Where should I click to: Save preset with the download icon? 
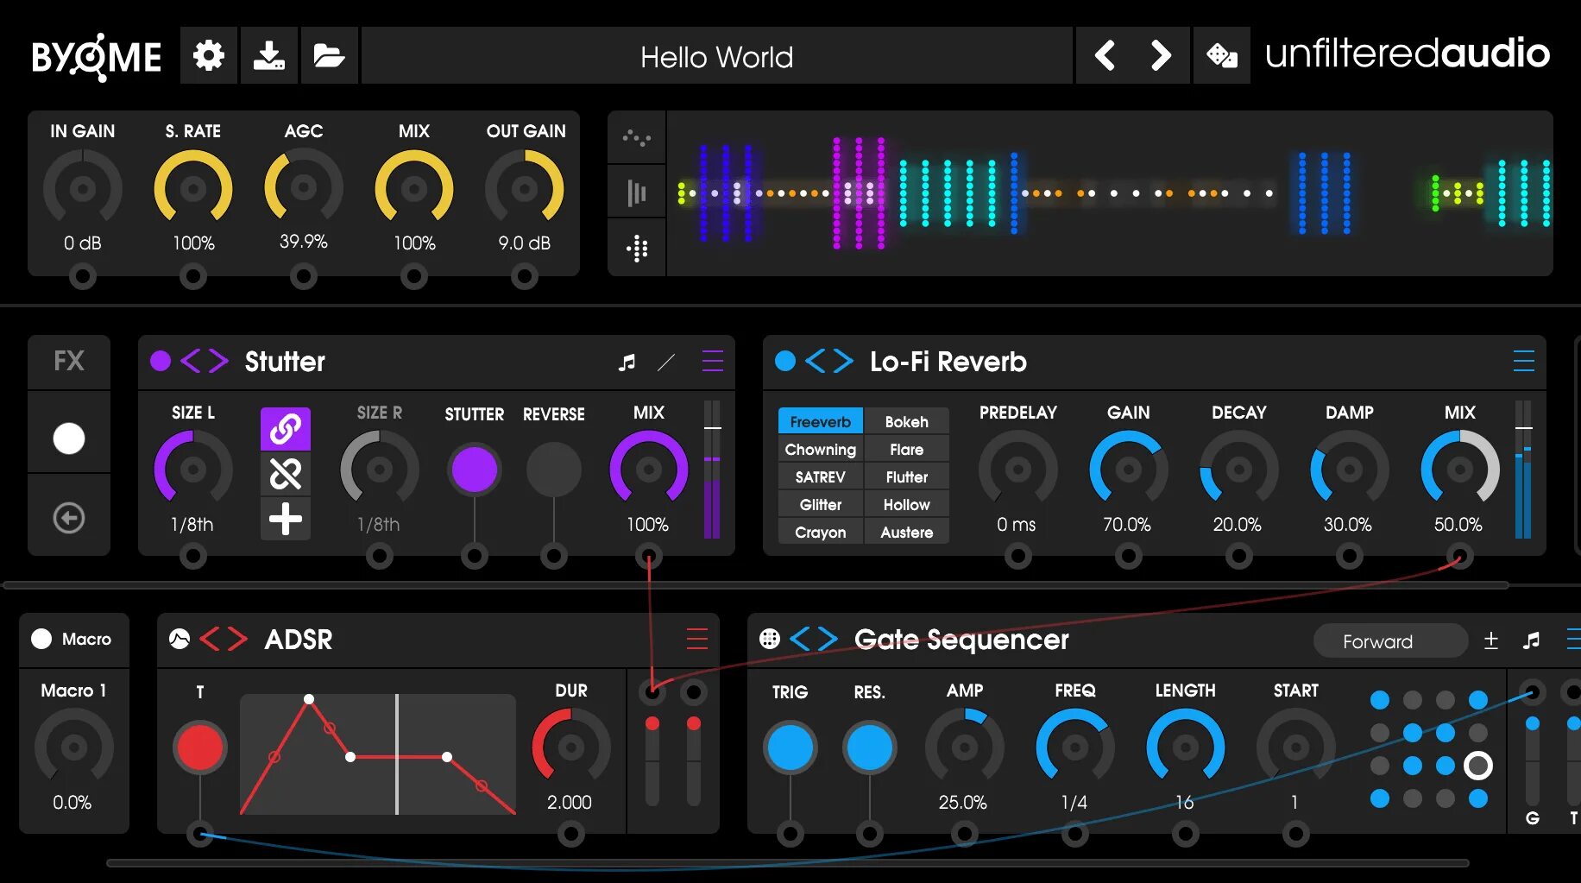pos(269,56)
